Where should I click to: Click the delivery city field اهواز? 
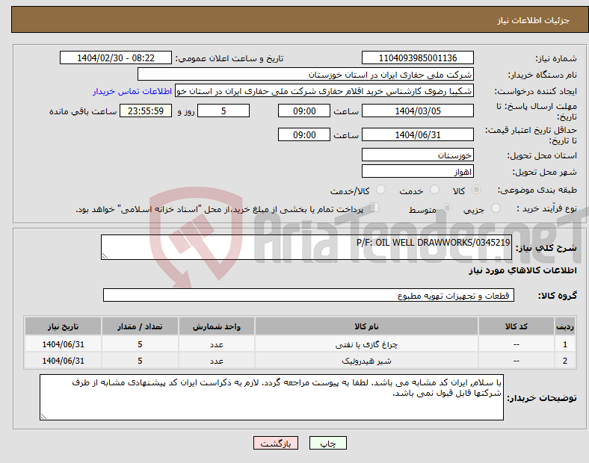tap(417, 172)
